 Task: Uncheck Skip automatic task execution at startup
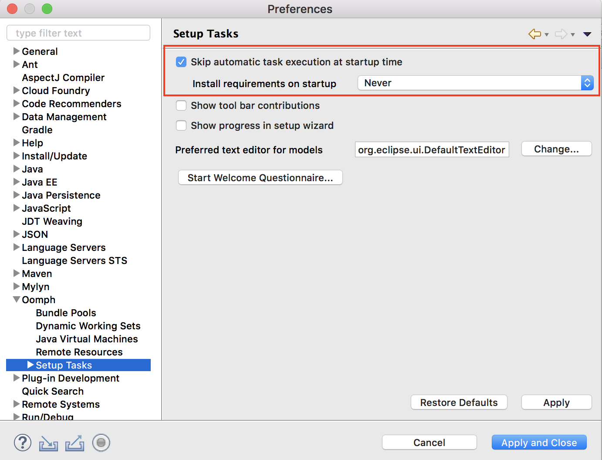point(181,62)
